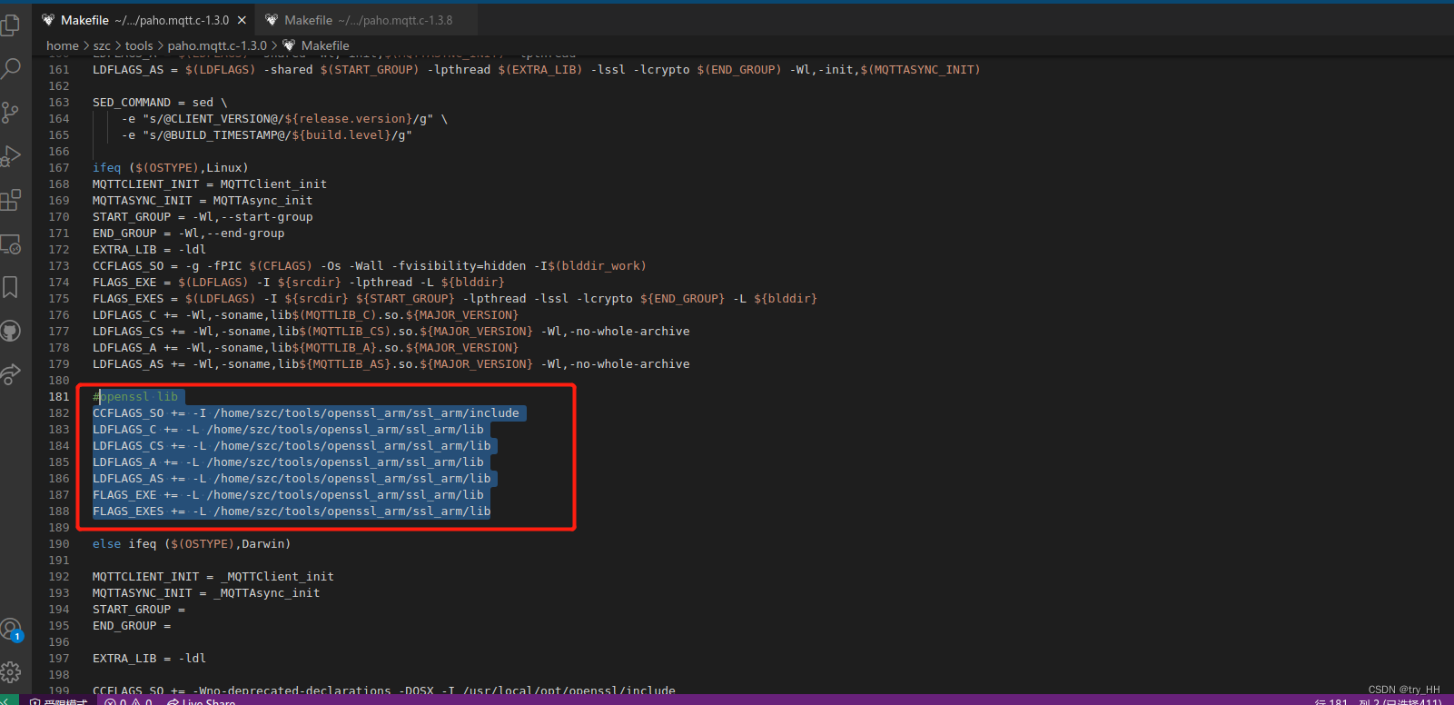Viewport: 1454px width, 705px height.
Task: Click 'LDFLAGS_AS += -L' ssl_arm/lib line 186
Action: (292, 478)
